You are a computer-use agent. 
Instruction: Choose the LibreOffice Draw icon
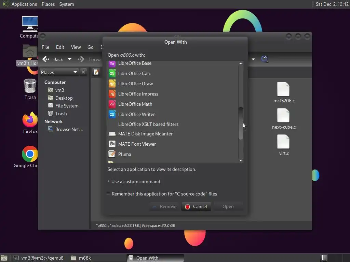[x=112, y=84]
